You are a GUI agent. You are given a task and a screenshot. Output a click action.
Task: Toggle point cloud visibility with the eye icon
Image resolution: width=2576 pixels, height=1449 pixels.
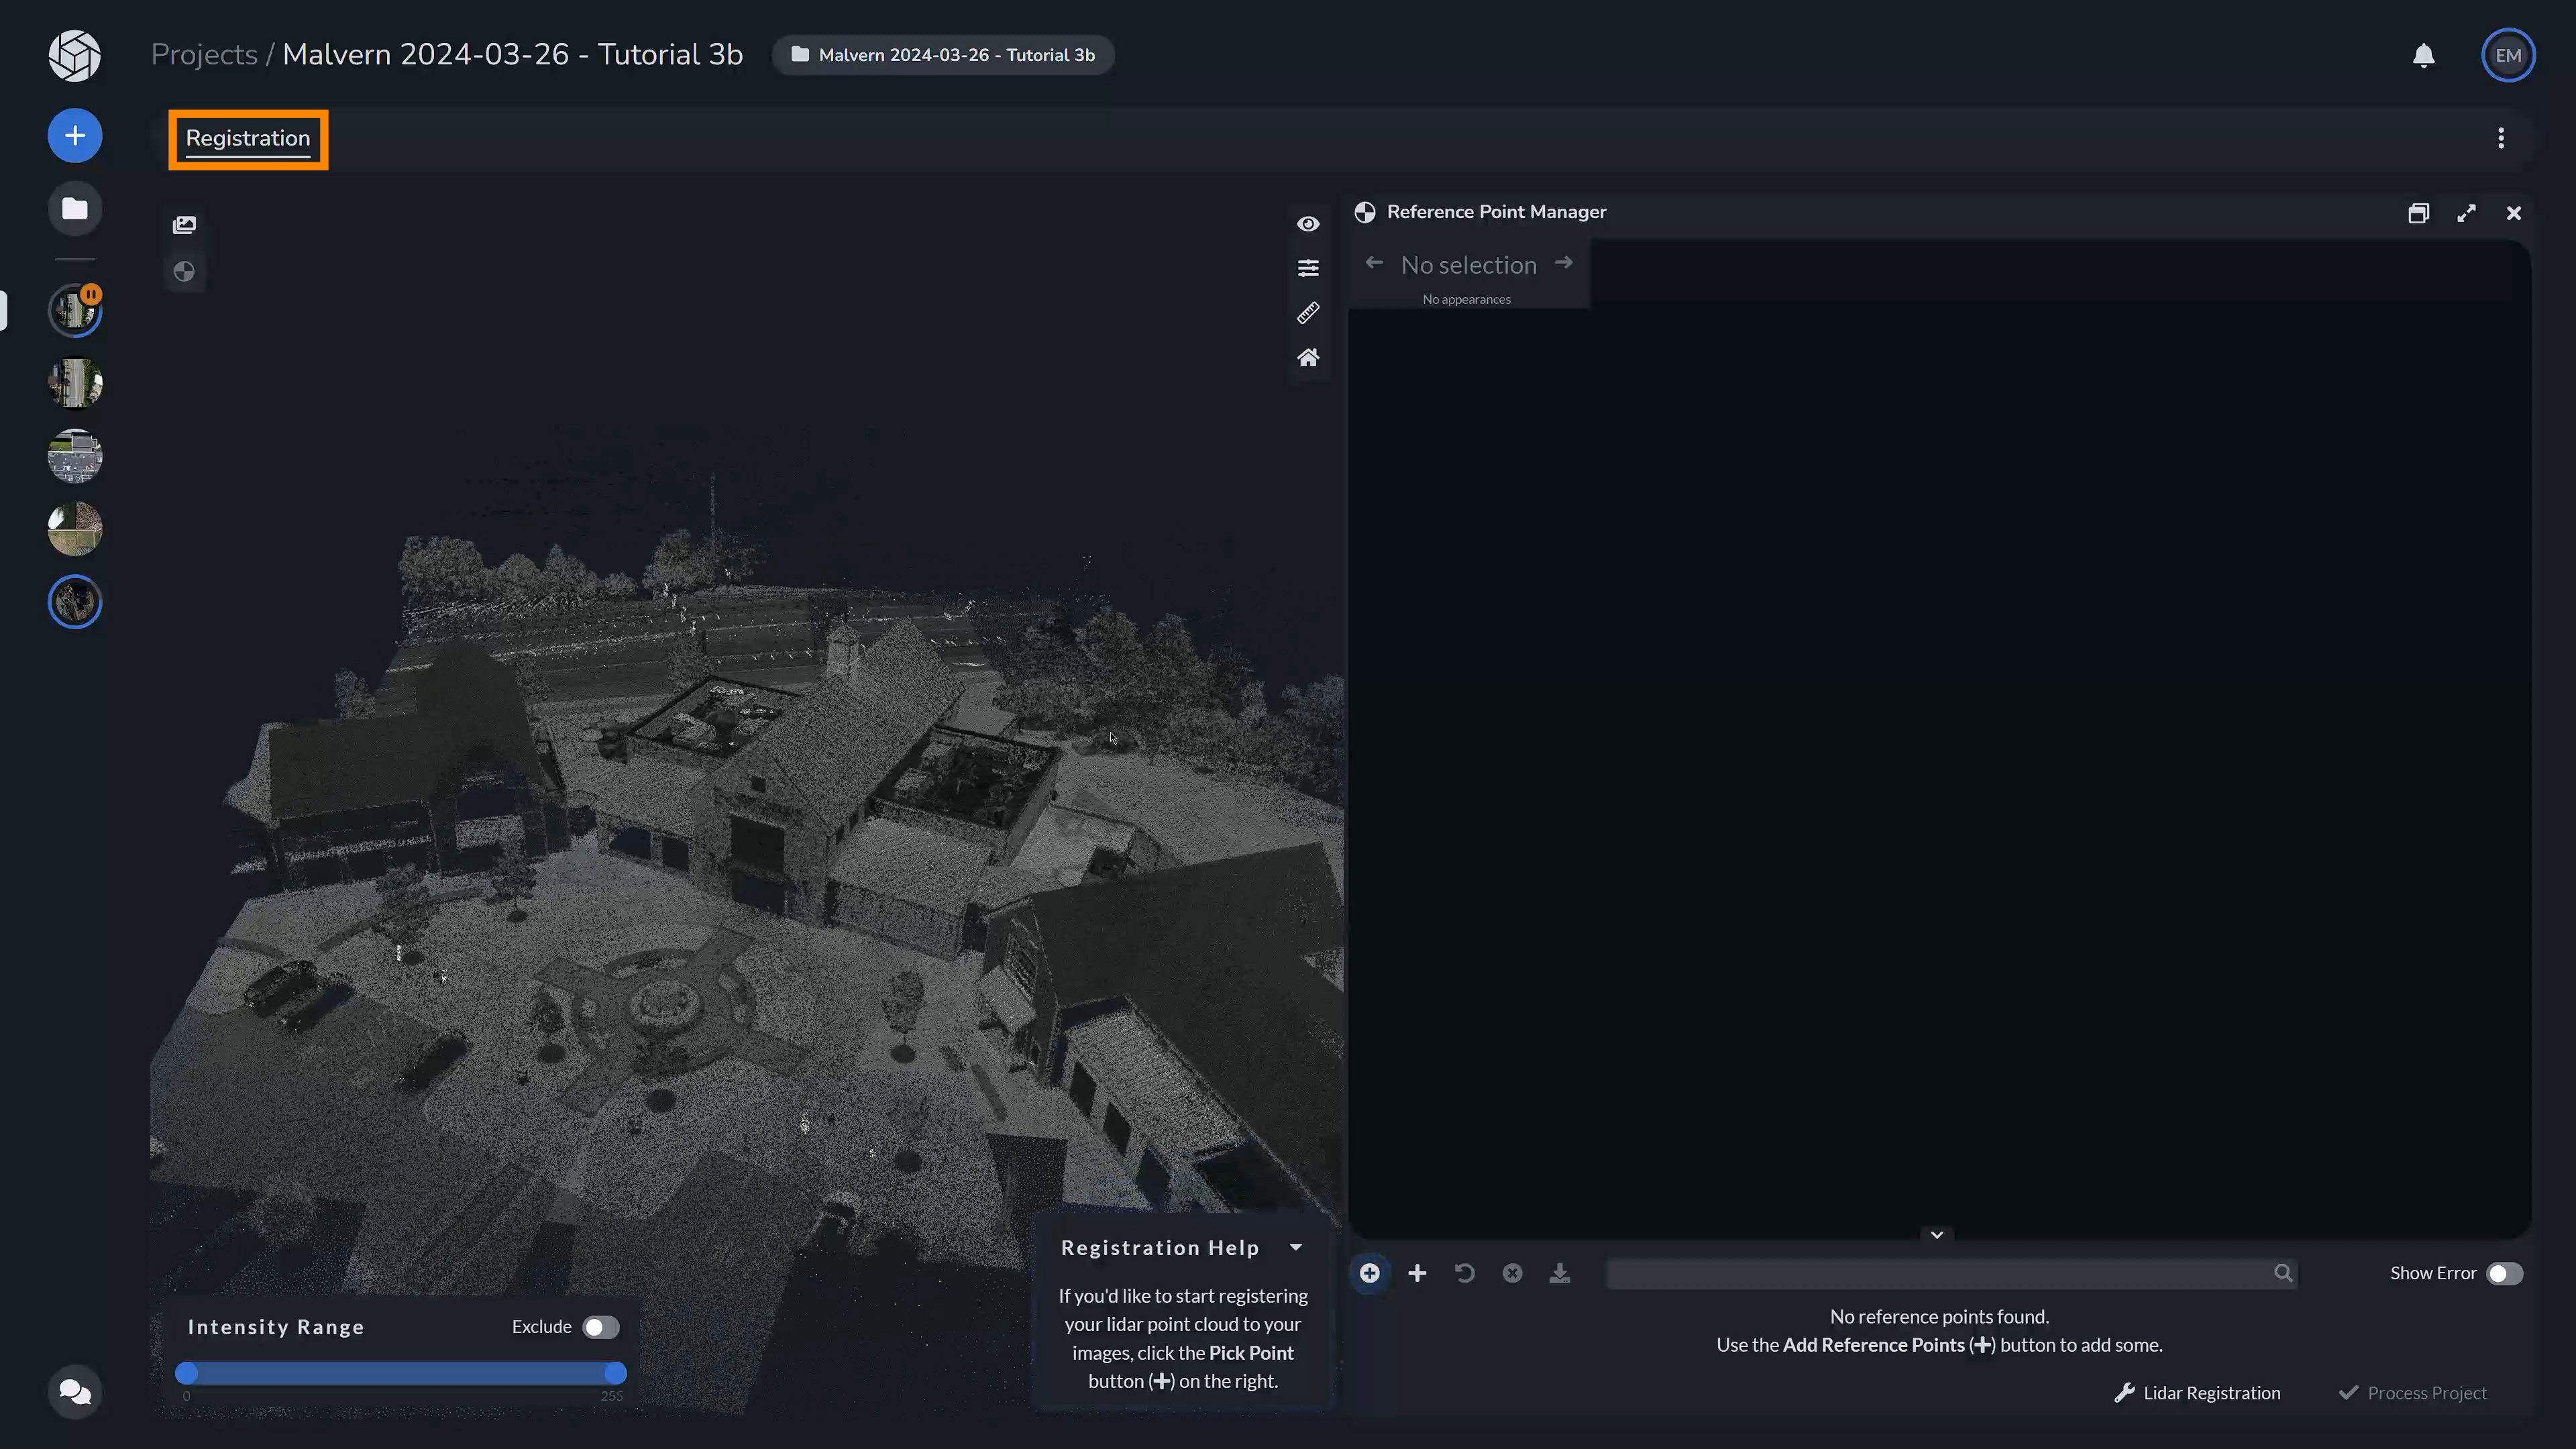1309,223
